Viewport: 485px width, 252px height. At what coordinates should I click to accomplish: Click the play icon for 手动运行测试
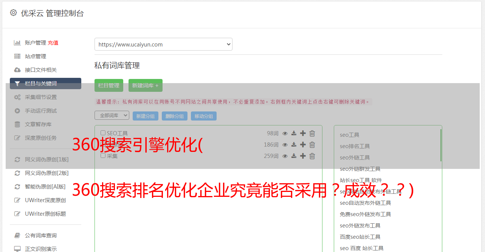[17, 111]
